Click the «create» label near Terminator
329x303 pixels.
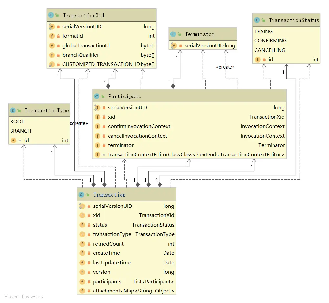point(225,67)
